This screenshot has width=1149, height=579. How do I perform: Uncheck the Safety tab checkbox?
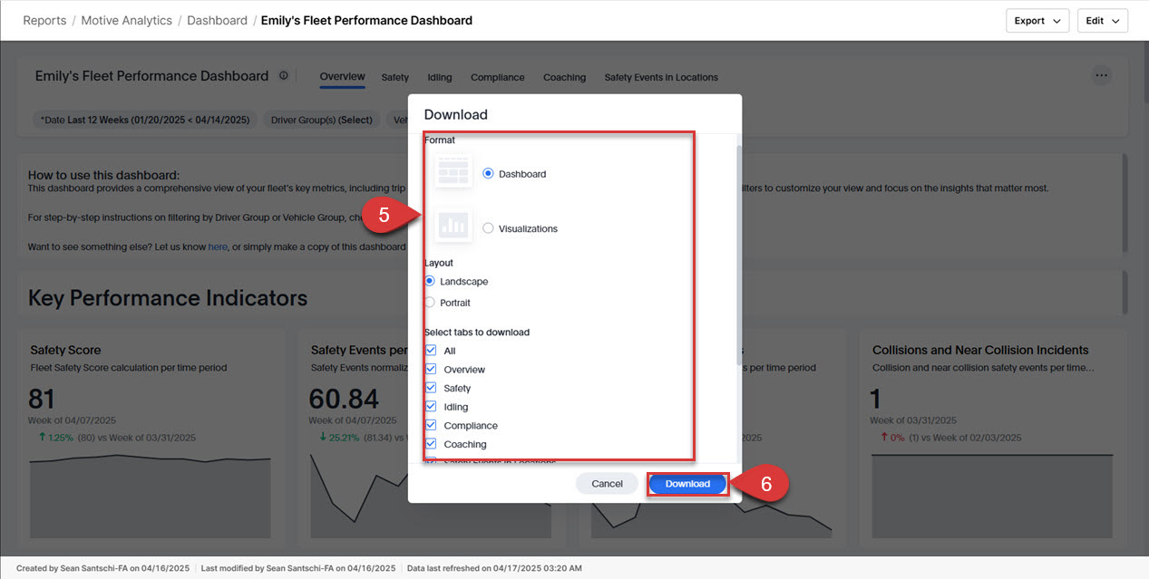(431, 388)
